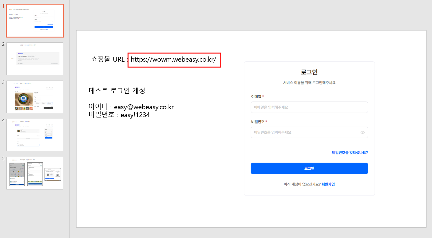Select slide 1 thumbnail with login form
The image size is (432, 238).
click(35, 21)
